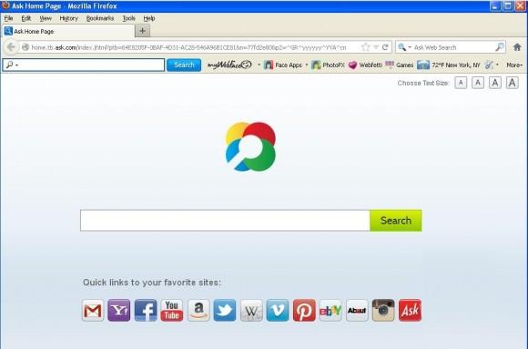The height and width of the screenshot is (349, 528).
Task: Expand the myWebFace dropdown arrow
Action: (x=259, y=65)
